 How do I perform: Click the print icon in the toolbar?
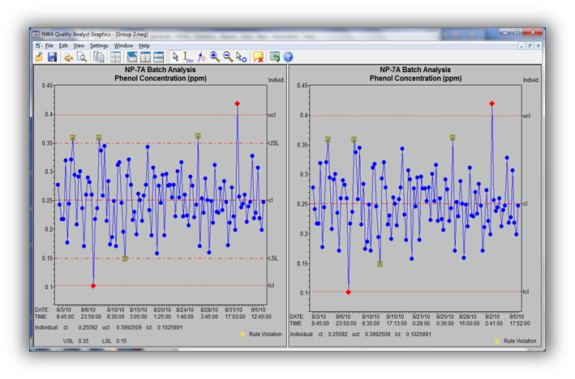pos(69,57)
